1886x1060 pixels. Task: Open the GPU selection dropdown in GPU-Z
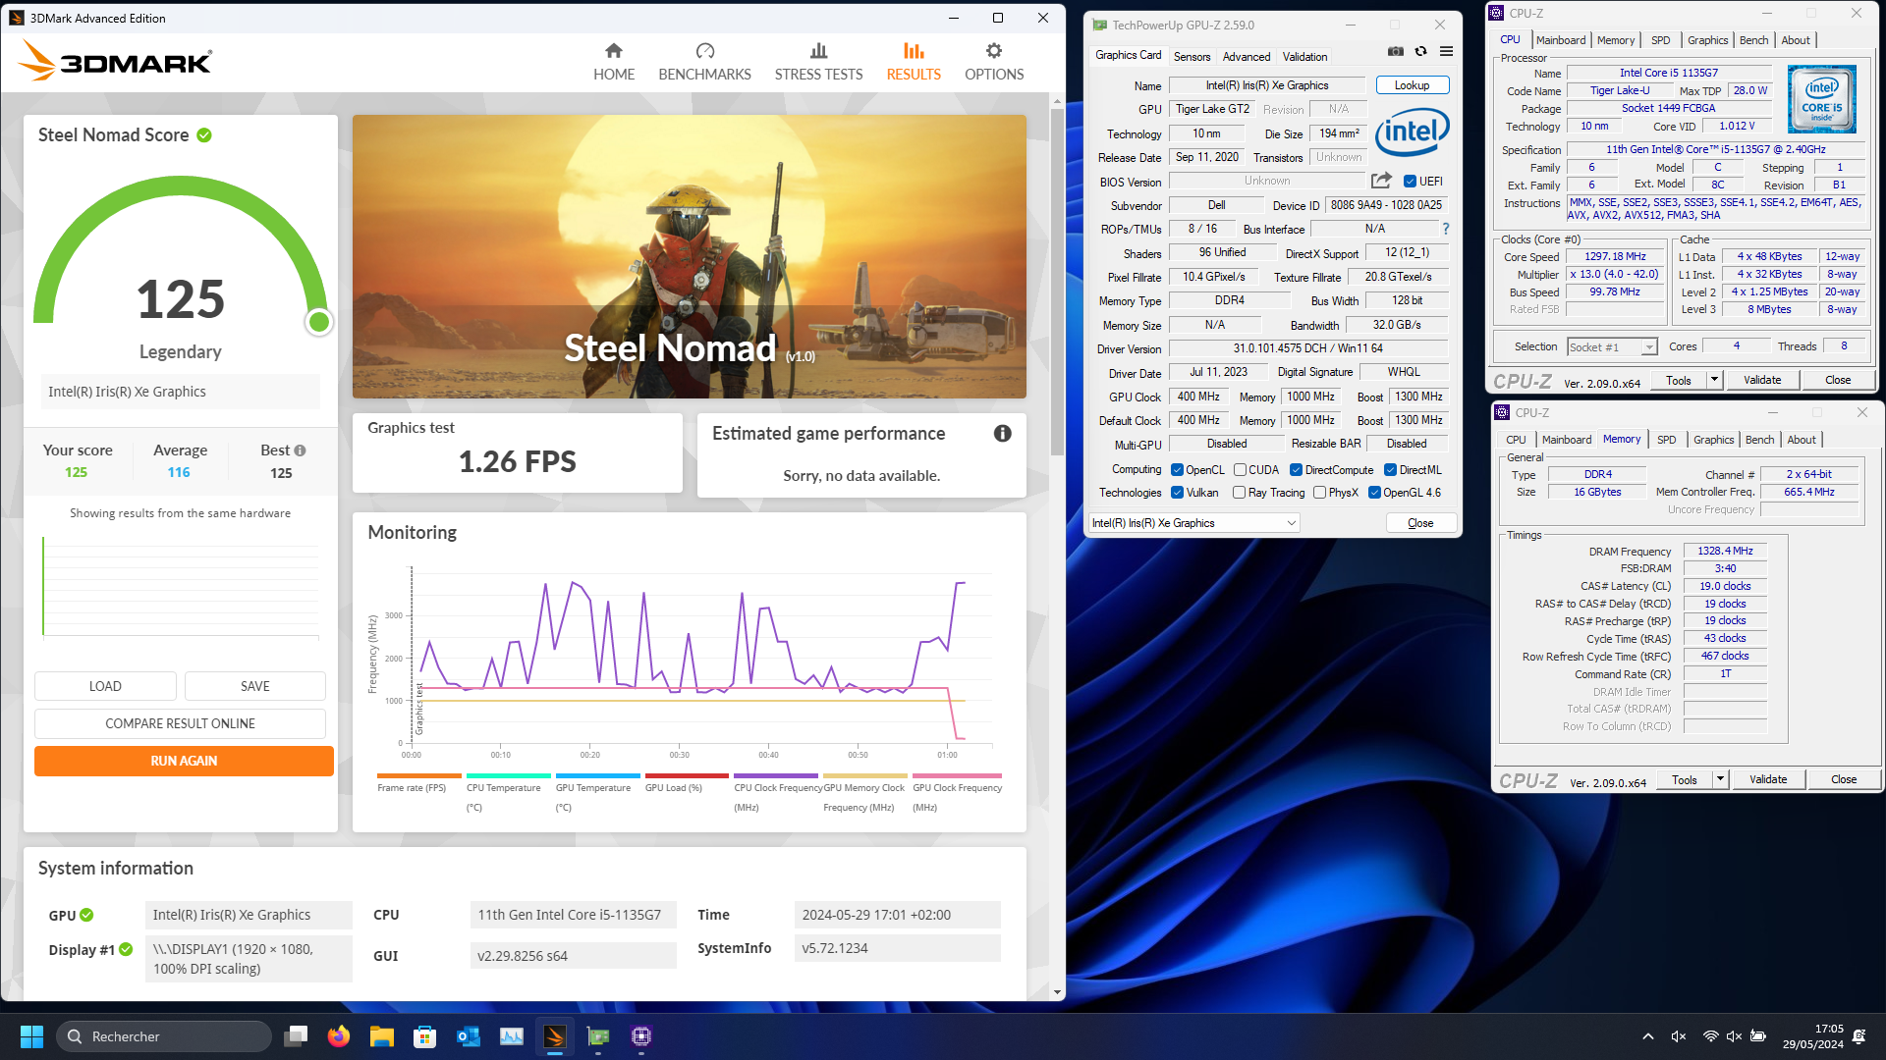click(x=1194, y=523)
